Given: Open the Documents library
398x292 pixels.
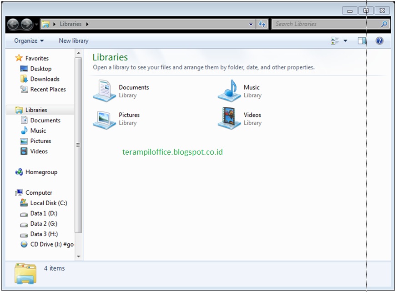Looking at the screenshot, I should [x=133, y=87].
